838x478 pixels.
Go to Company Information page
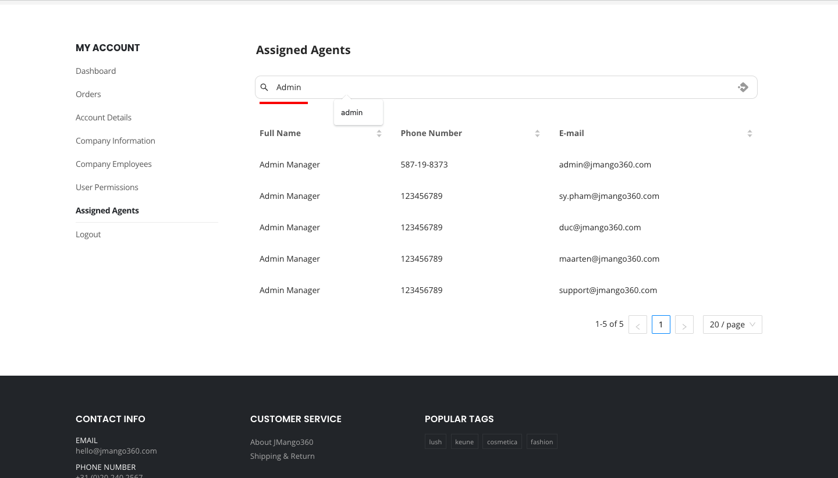(115, 141)
